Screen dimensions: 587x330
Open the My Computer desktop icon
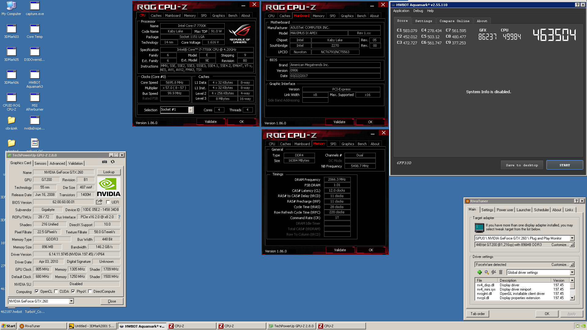pyautogui.click(x=11, y=8)
